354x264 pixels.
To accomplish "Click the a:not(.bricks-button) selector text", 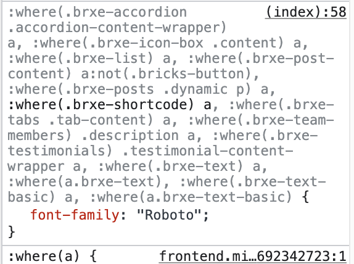I will tap(167, 74).
